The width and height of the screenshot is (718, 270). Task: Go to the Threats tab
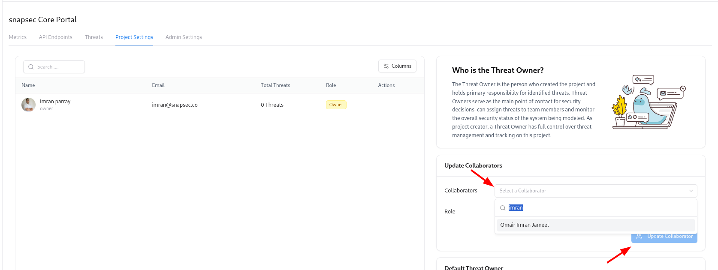[94, 37]
